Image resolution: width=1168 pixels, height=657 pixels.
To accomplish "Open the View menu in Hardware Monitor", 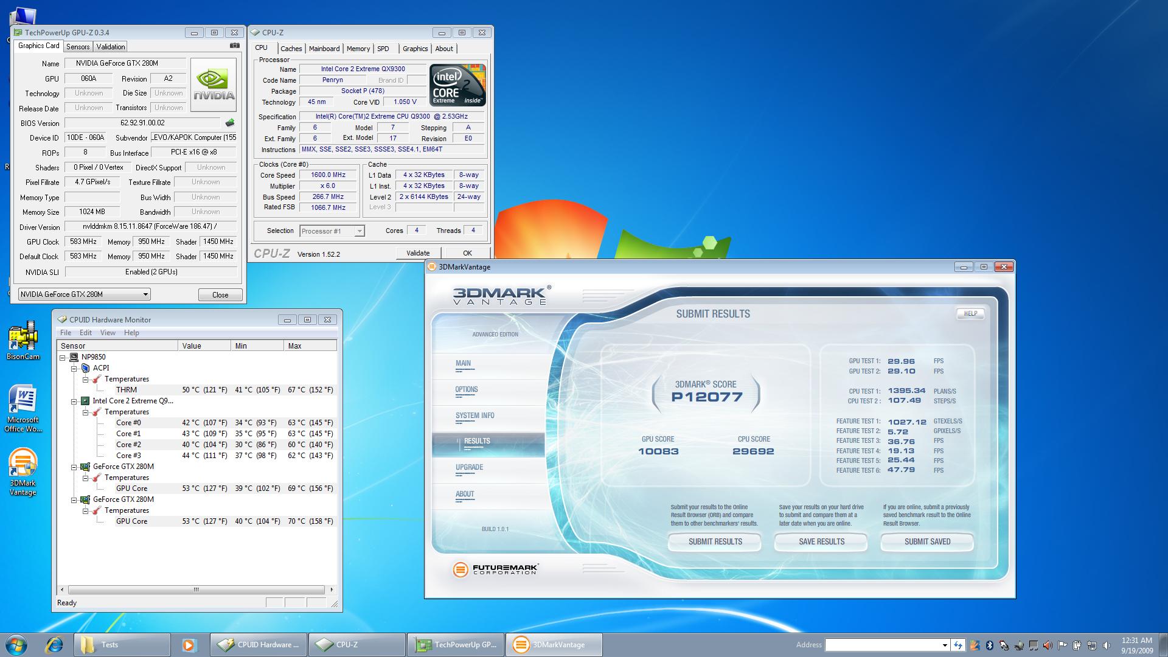I will (x=108, y=333).
